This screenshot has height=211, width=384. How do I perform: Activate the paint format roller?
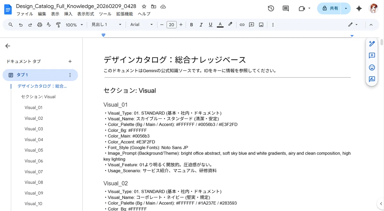pyautogui.click(x=58, y=25)
